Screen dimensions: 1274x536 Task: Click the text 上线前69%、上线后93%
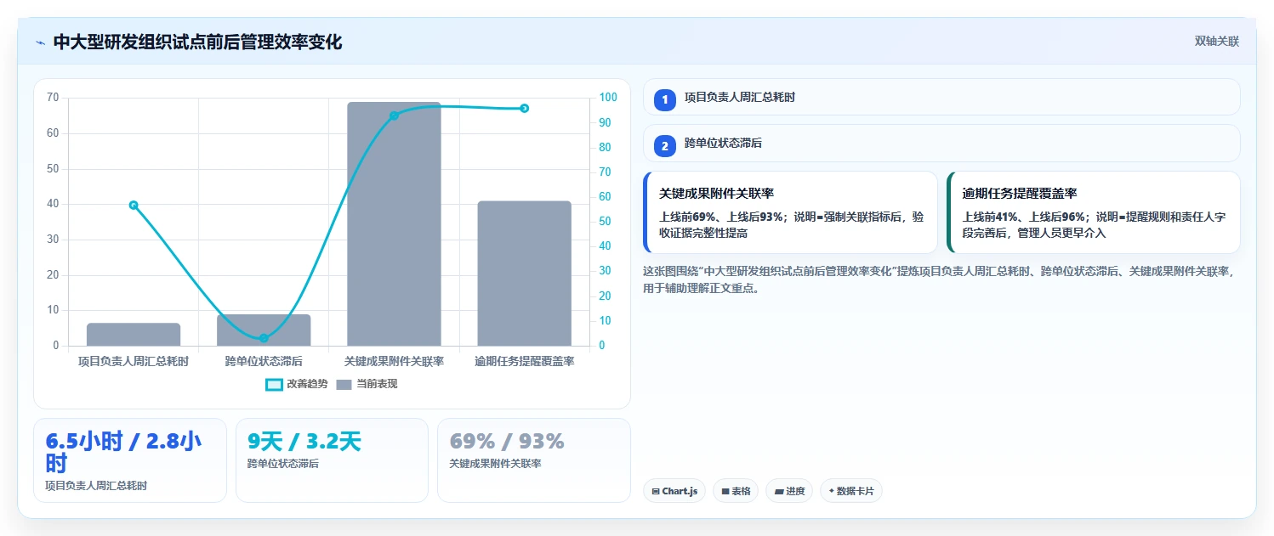721,217
